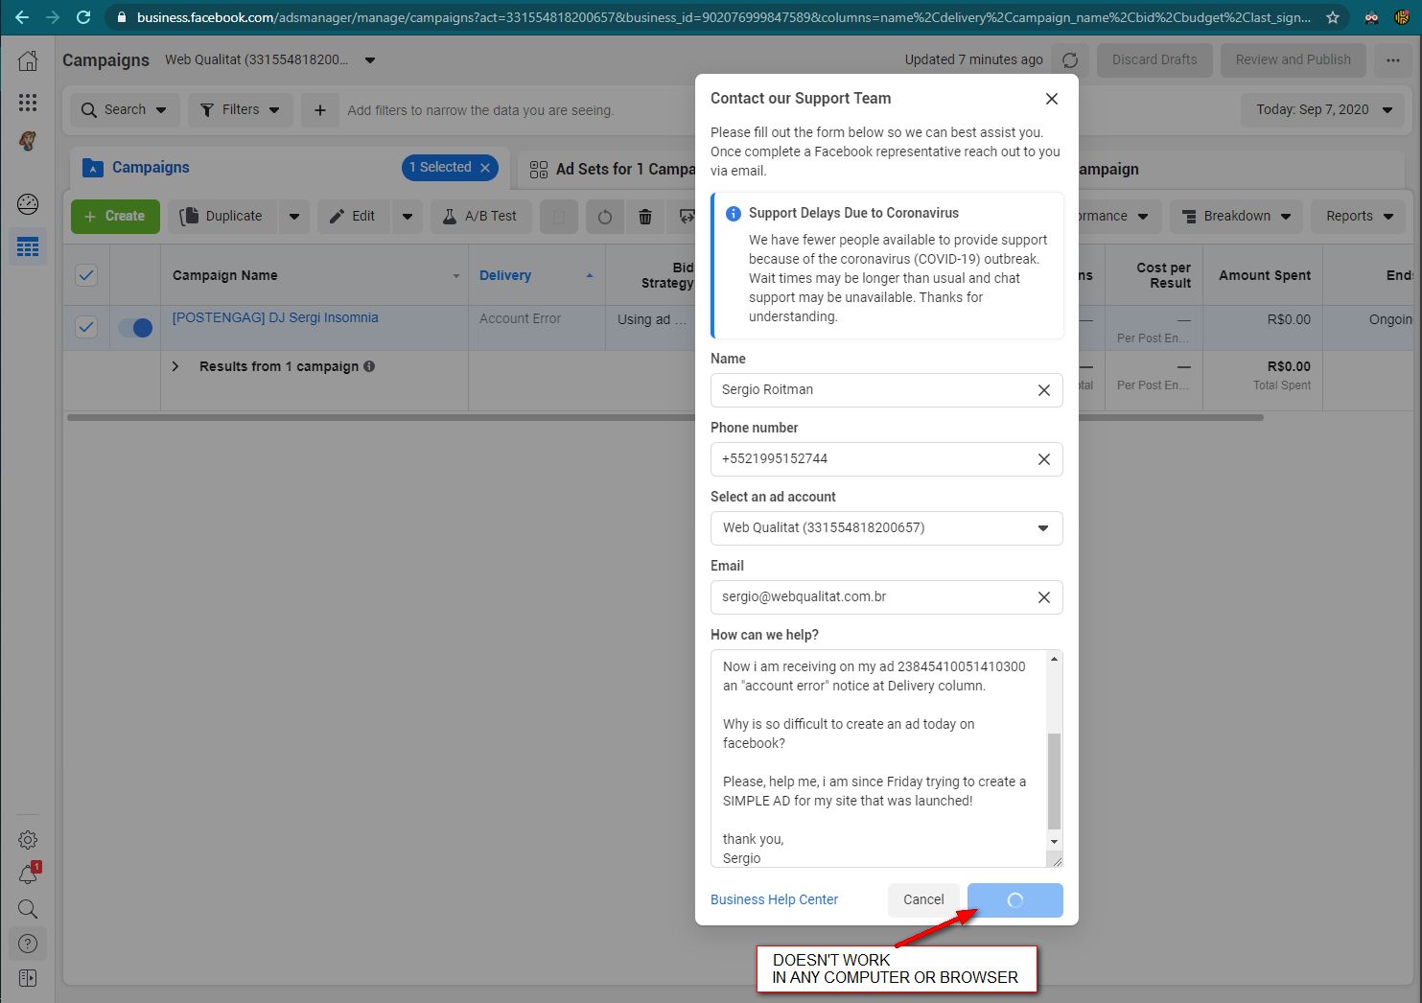
Task: Delete selected campaign with trash icon
Action: click(645, 217)
